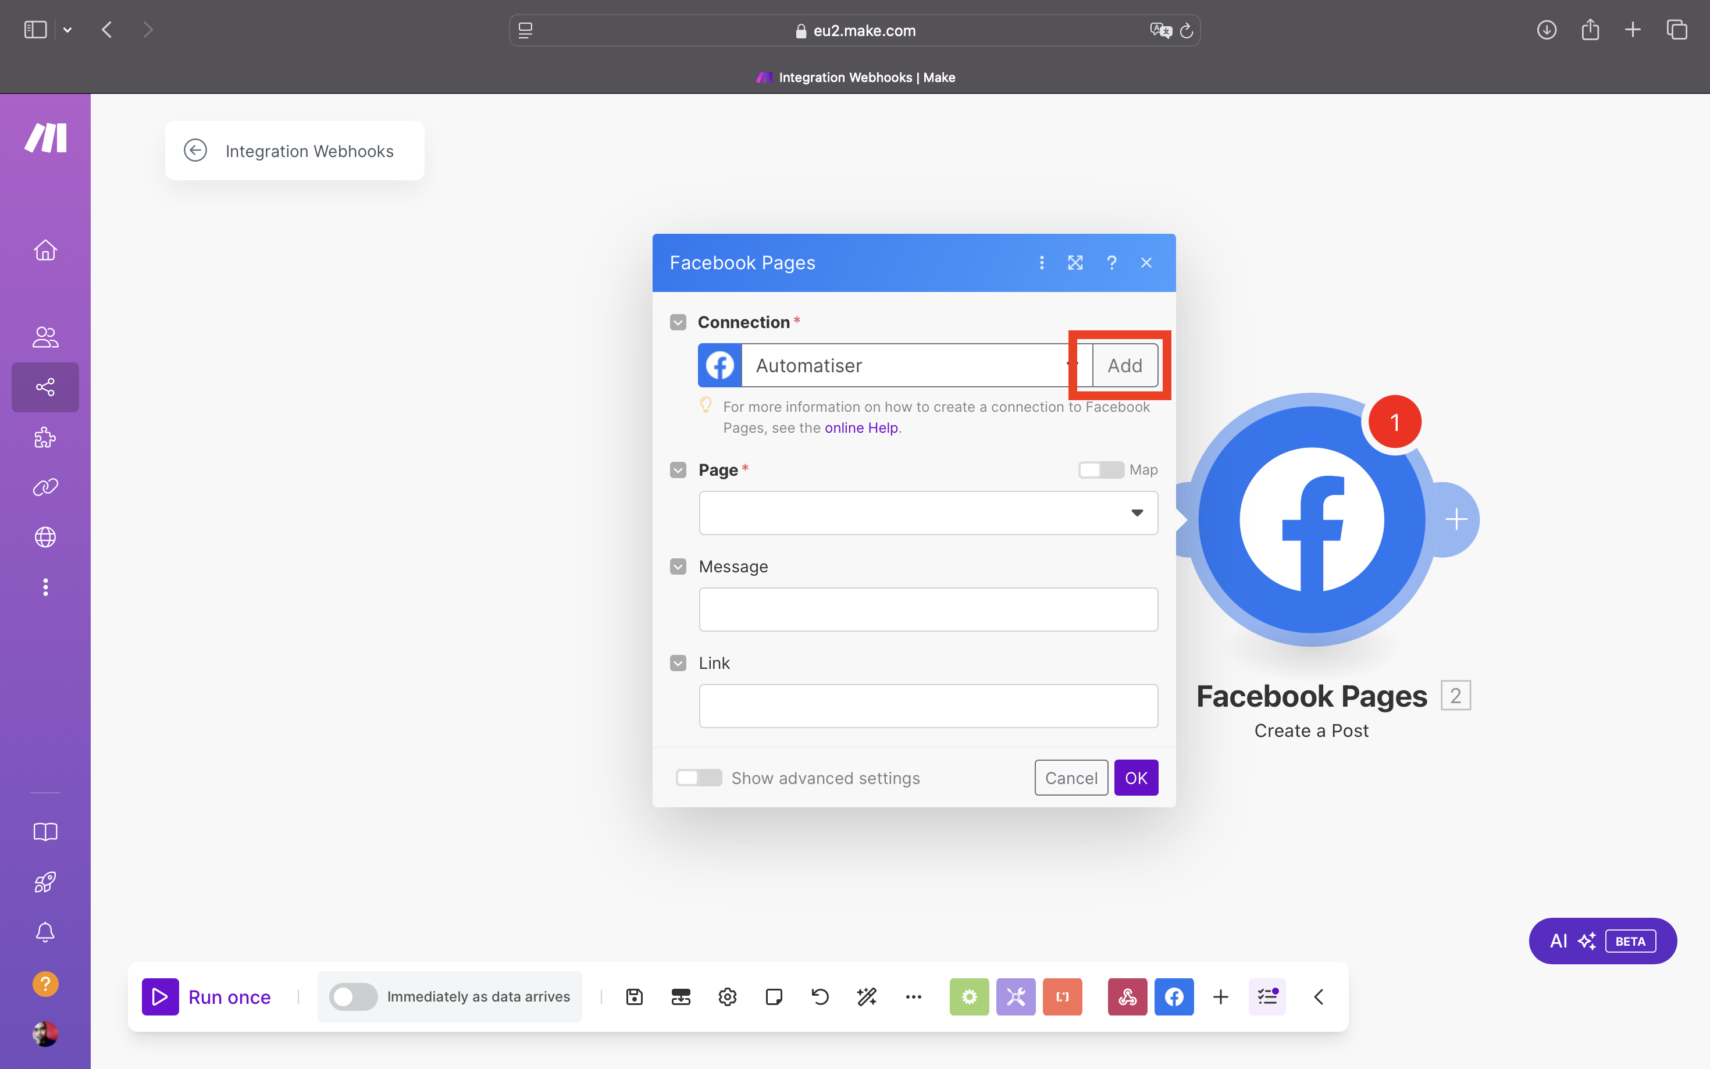Image resolution: width=1710 pixels, height=1069 pixels.
Task: Open Scenario settings gear icon
Action: click(728, 997)
